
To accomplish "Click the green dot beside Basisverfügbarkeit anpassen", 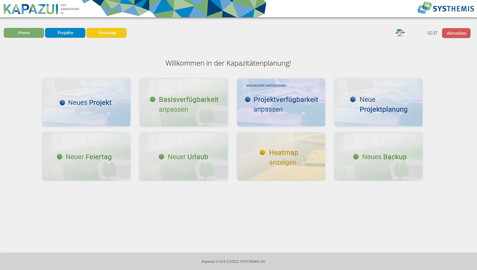I will (153, 100).
